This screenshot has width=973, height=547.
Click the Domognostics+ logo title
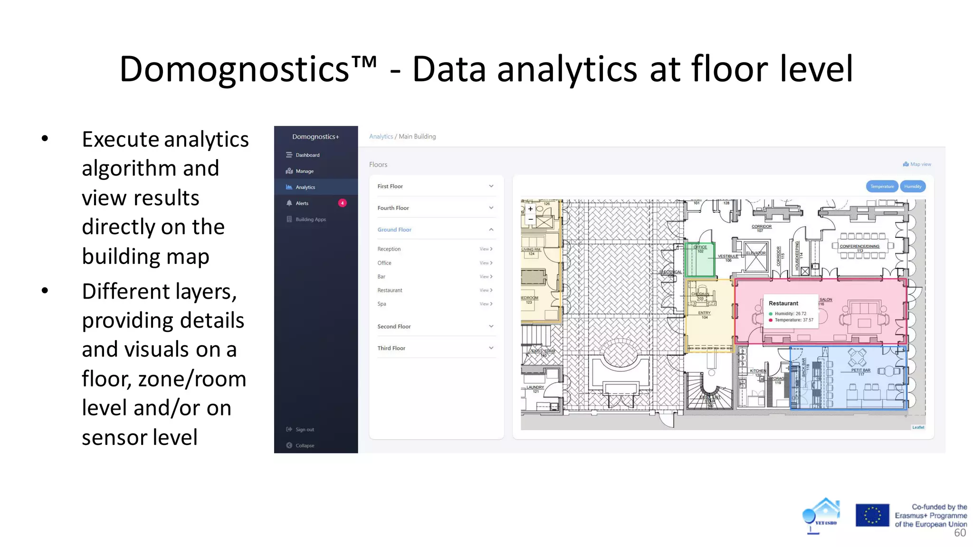pos(315,137)
